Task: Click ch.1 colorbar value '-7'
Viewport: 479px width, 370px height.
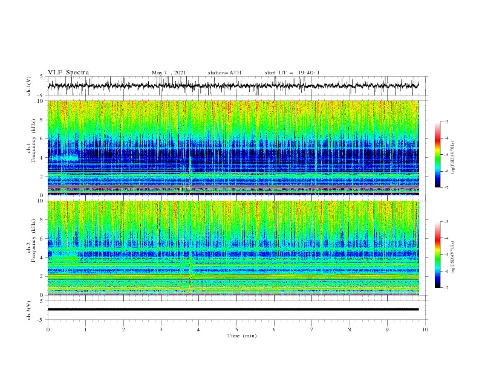Action: point(446,187)
